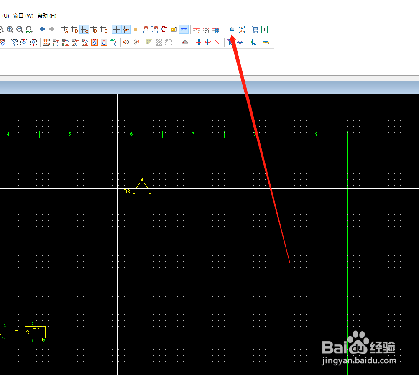Click the 123 input box icon
Image resolution: width=419 pixels, height=375 pixels.
point(174,29)
